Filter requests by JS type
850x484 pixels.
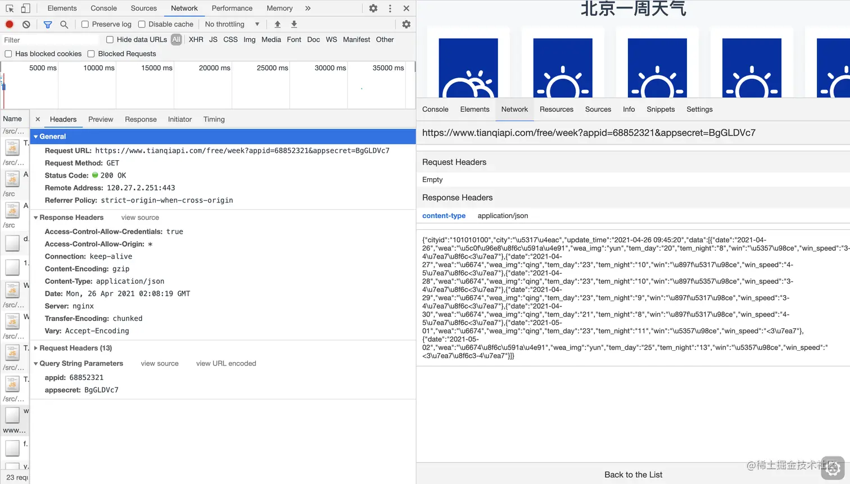(x=213, y=39)
